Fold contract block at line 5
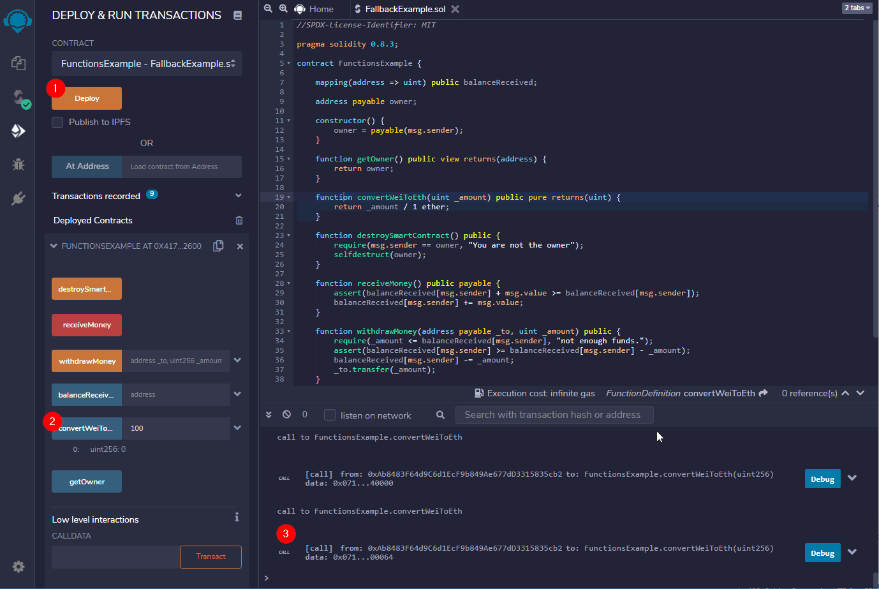This screenshot has width=879, height=589. (289, 63)
